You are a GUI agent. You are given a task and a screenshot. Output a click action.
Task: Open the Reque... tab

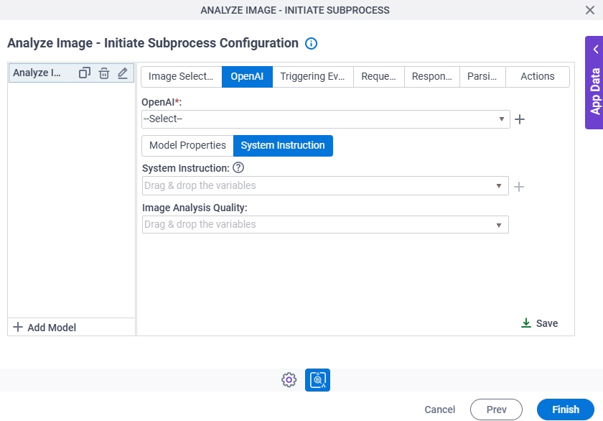[x=378, y=77]
